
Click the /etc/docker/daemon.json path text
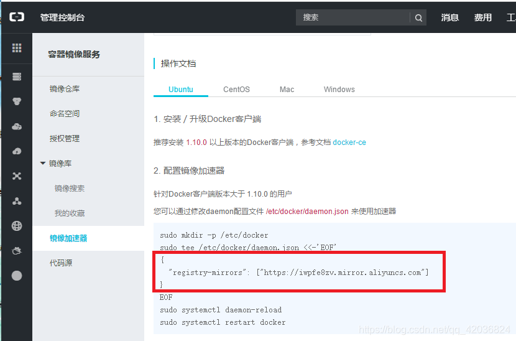pyautogui.click(x=307, y=211)
